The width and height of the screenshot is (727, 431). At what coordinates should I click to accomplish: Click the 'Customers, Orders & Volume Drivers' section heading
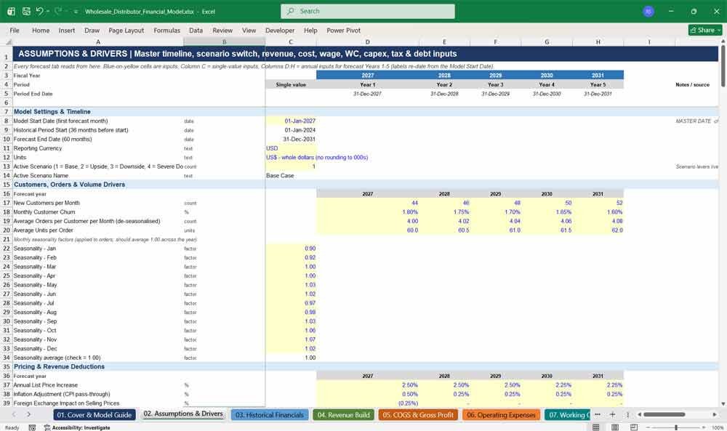pyautogui.click(x=69, y=185)
